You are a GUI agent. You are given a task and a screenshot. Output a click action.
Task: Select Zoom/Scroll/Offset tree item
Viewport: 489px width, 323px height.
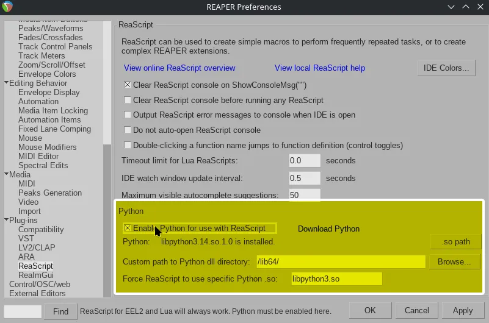pos(52,65)
